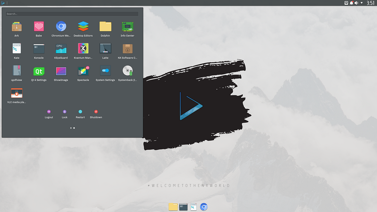Launch KSysGuard system monitor
Viewport: 377px width, 212px height.
61,51
